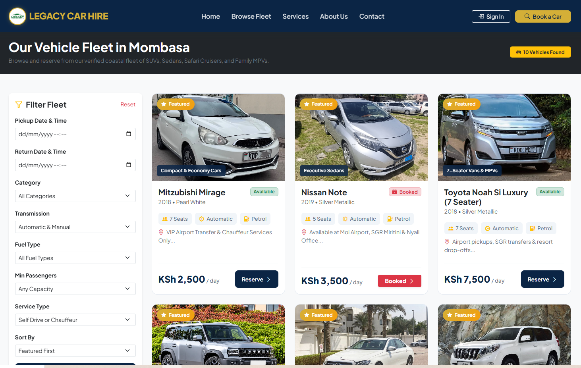Click the location pin on Mitzubishi Mirage card
This screenshot has height=368, width=581.
coord(161,232)
